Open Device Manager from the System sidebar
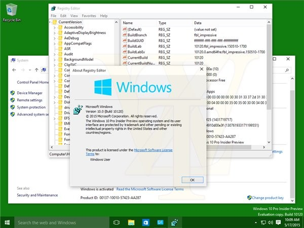The width and height of the screenshot is (304, 228). [x=29, y=93]
